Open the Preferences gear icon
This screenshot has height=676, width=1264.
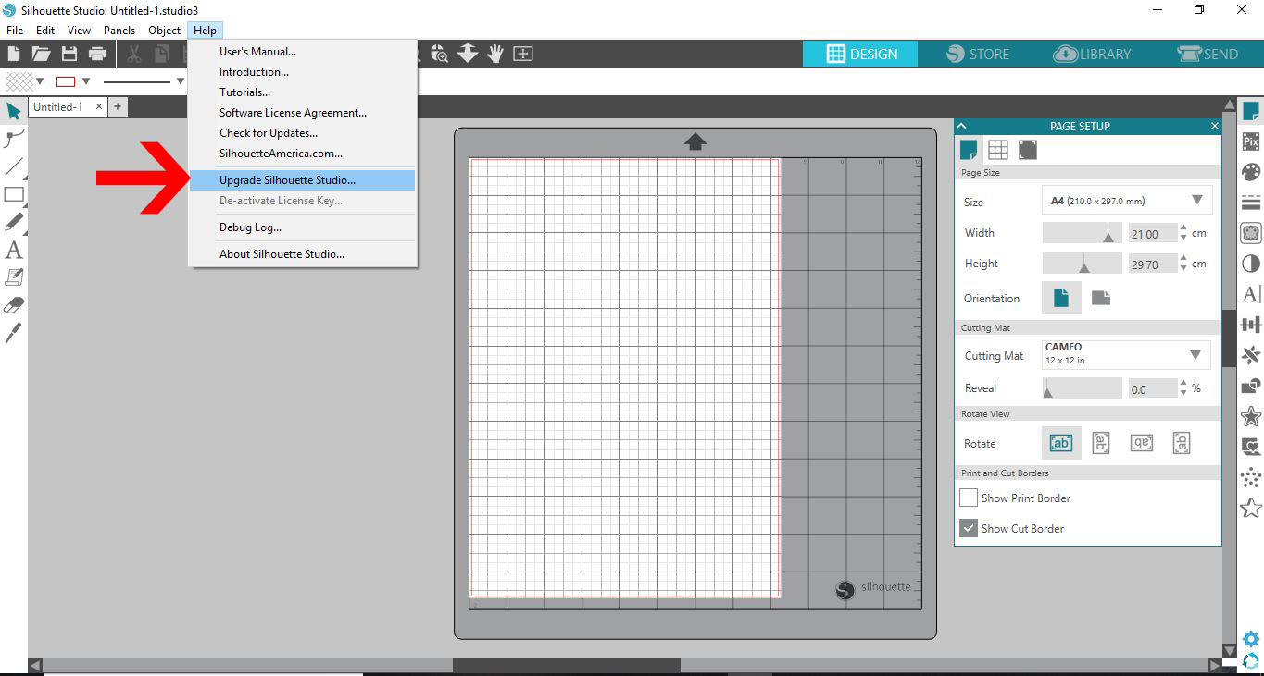(x=1251, y=639)
